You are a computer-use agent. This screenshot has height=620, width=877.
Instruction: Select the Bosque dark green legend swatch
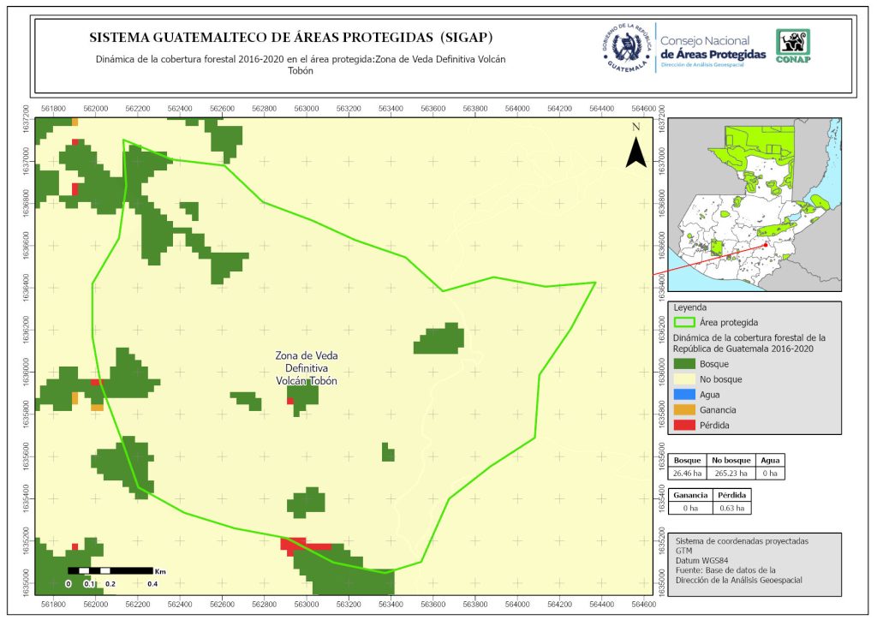click(x=684, y=364)
